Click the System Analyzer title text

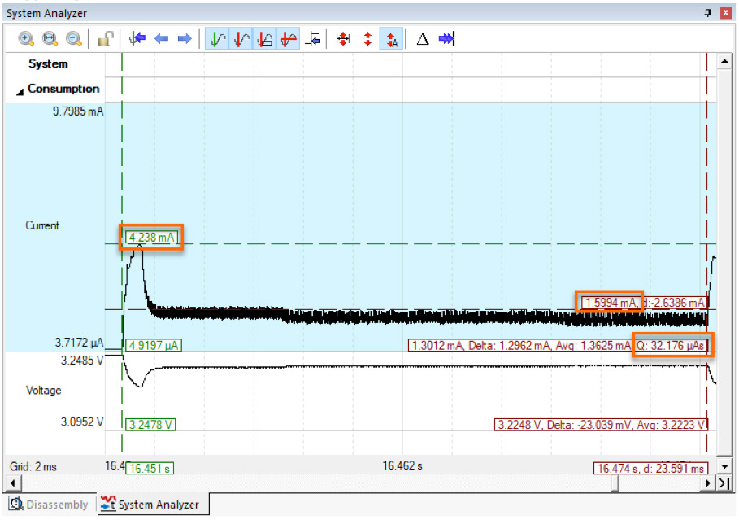[46, 13]
